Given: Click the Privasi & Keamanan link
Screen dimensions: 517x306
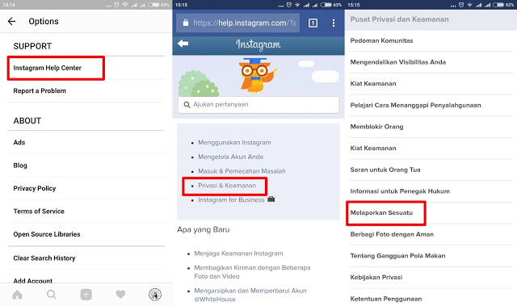Looking at the screenshot, I should 227,186.
